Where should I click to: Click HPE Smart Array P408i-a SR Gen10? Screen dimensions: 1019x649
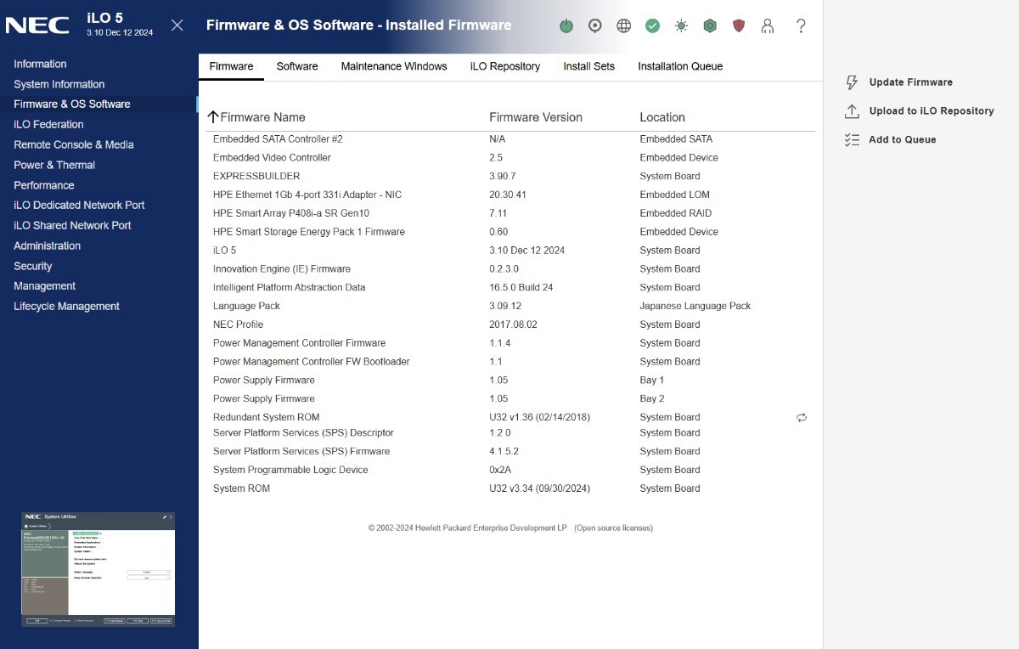click(x=291, y=213)
